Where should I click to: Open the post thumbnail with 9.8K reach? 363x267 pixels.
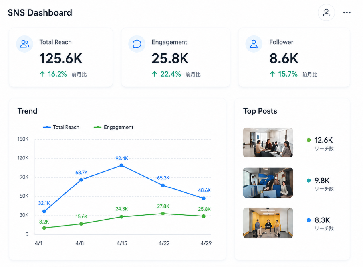(268, 183)
